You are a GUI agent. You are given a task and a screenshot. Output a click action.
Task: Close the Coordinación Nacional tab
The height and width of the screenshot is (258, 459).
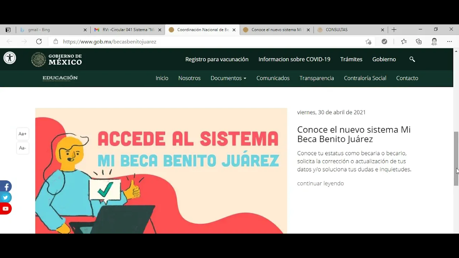(234, 30)
